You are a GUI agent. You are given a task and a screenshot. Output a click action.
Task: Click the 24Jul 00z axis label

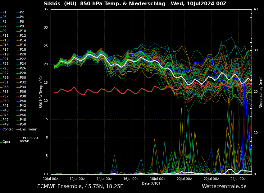point(238,179)
